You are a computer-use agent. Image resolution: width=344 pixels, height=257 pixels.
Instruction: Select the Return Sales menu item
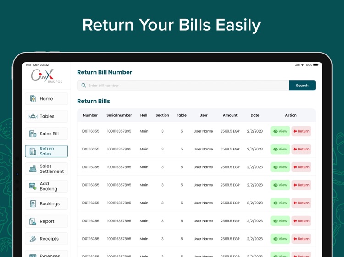[x=46, y=151]
